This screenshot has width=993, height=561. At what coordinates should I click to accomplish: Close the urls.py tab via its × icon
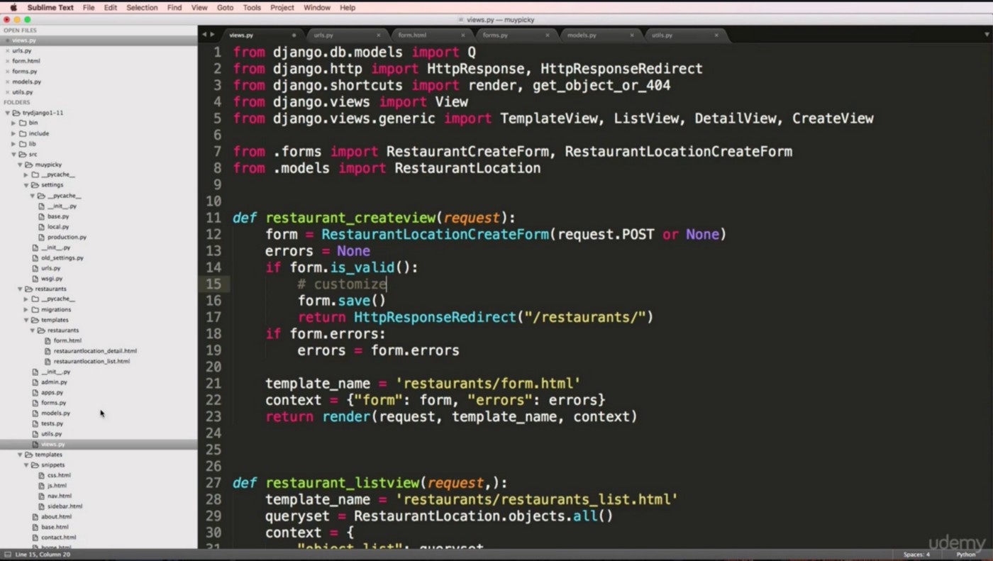[378, 34]
